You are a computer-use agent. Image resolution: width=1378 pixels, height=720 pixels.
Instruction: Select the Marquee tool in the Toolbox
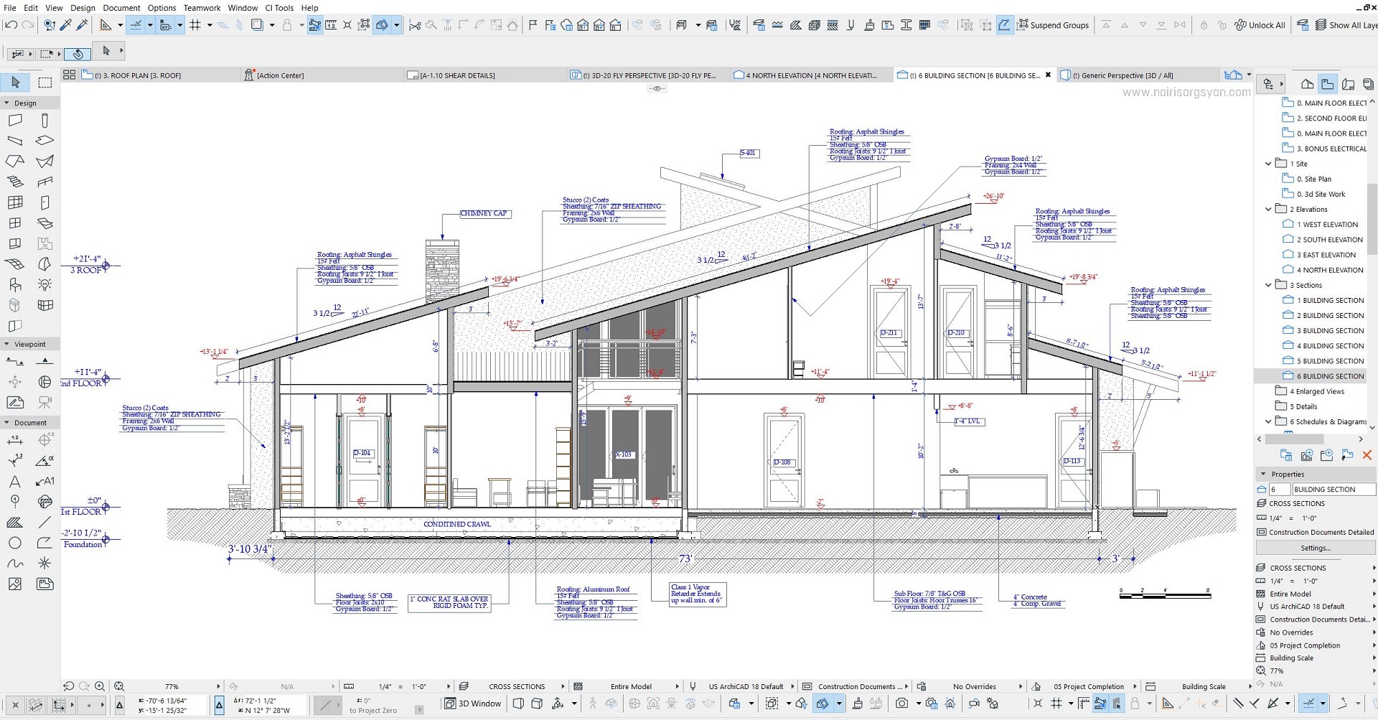(44, 83)
